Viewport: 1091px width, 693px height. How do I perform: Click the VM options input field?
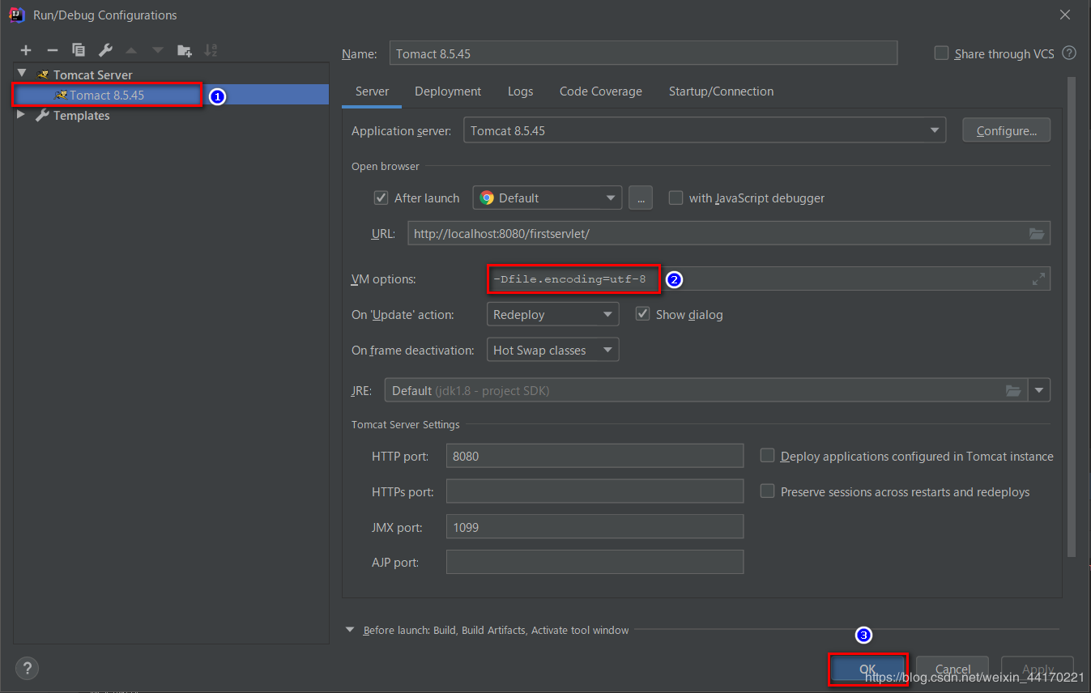(x=769, y=278)
